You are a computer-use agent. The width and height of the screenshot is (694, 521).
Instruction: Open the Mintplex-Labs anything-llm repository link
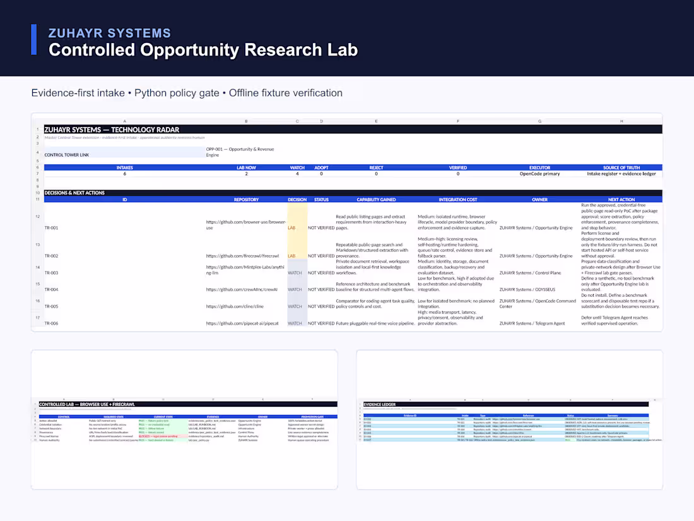245,270
